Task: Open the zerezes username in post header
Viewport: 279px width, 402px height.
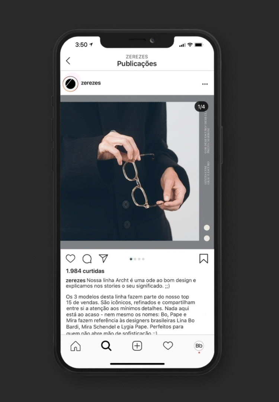Action: point(91,83)
